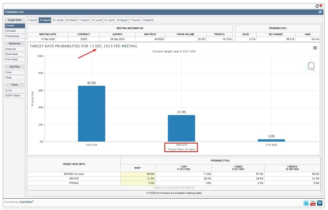
Task: Select the 31 Jan24 meeting tab
Action: tap(58, 20)
